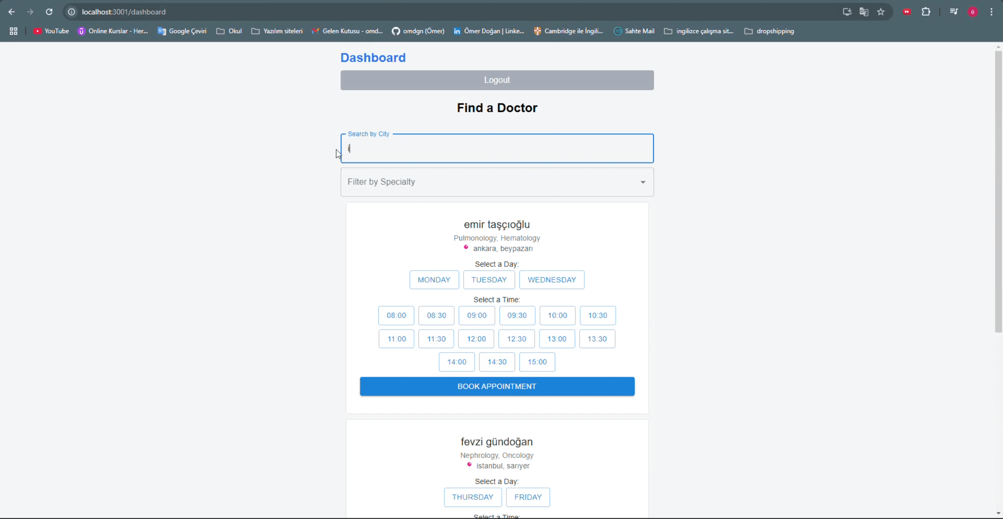Image resolution: width=1003 pixels, height=519 pixels.
Task: Click the site information icon beside URL
Action: click(72, 12)
